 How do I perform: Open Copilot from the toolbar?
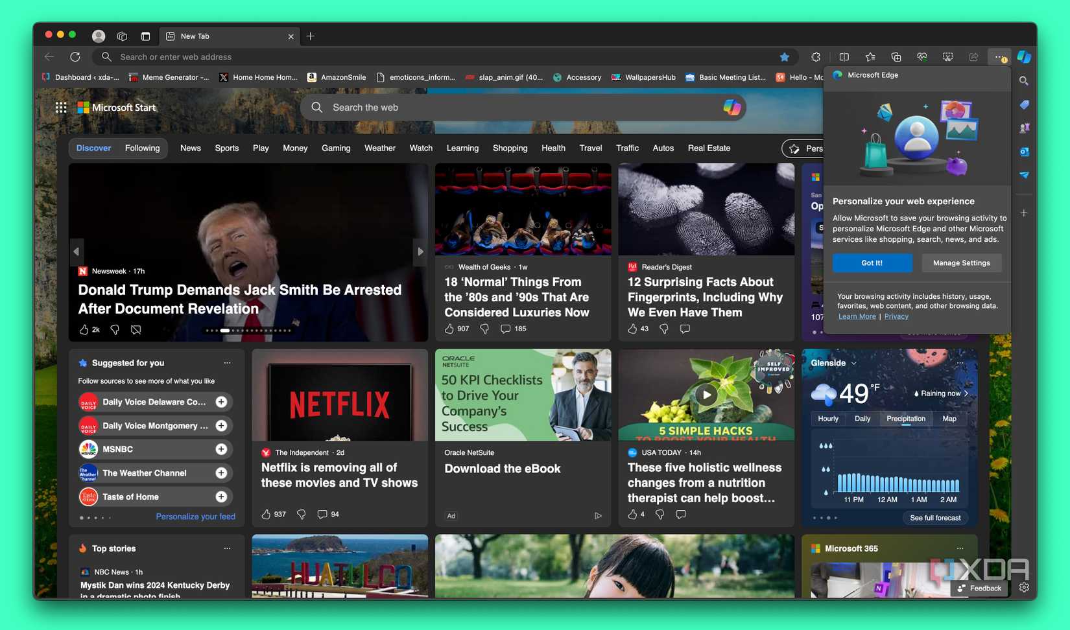(1025, 57)
